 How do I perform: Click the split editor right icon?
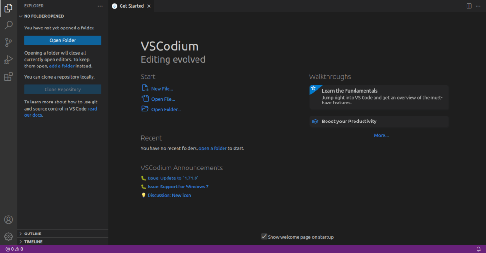(x=469, y=6)
